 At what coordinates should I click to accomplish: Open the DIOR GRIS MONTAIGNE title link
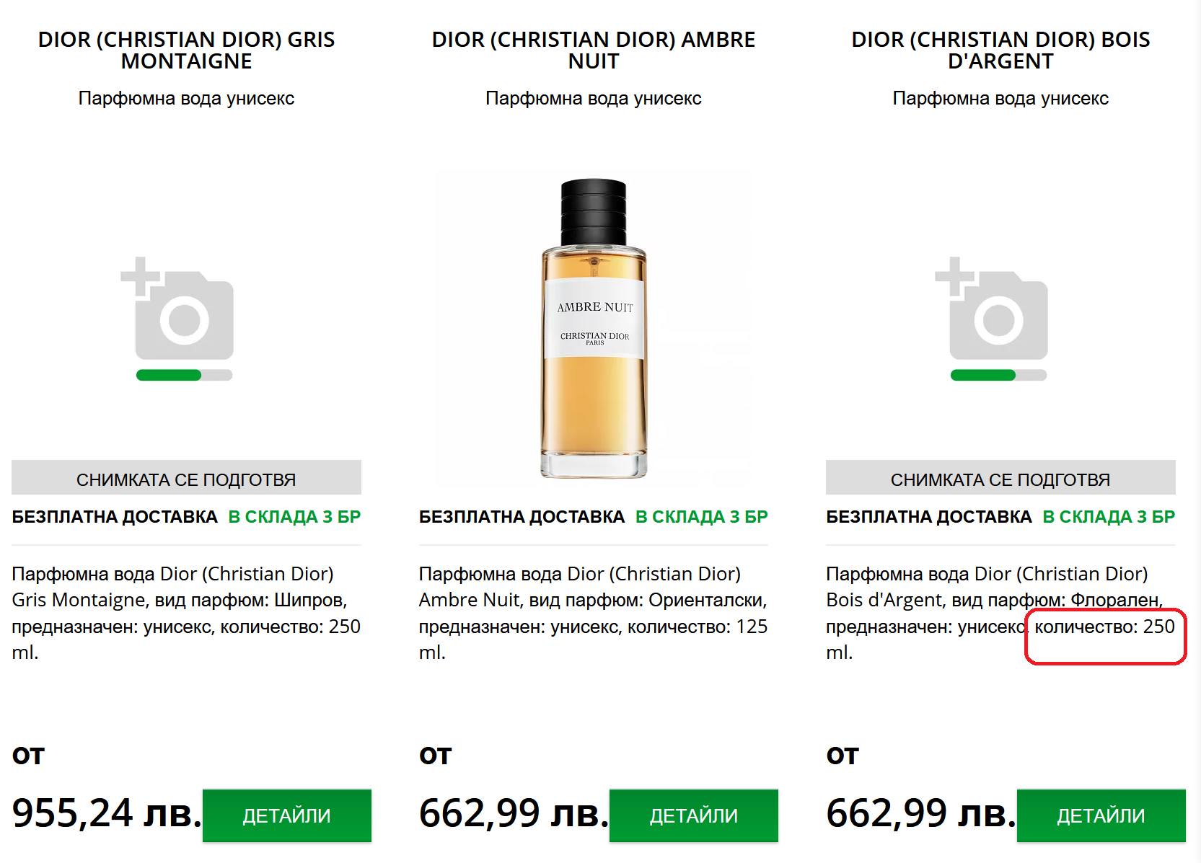(186, 50)
